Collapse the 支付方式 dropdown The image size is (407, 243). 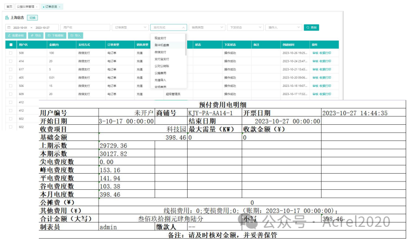pyautogui.click(x=168, y=27)
